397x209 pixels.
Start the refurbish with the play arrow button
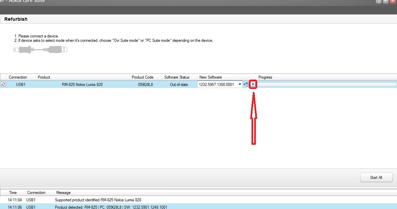tap(253, 84)
